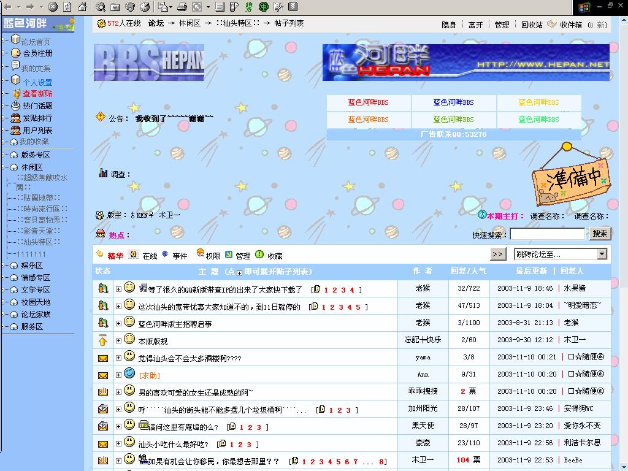This screenshot has width=628, height=471.
Task: Open the Media globe toolbar icon
Action: (x=130, y=6)
